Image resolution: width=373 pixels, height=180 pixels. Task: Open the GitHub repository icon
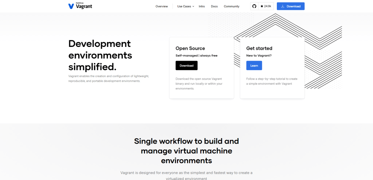tap(254, 6)
